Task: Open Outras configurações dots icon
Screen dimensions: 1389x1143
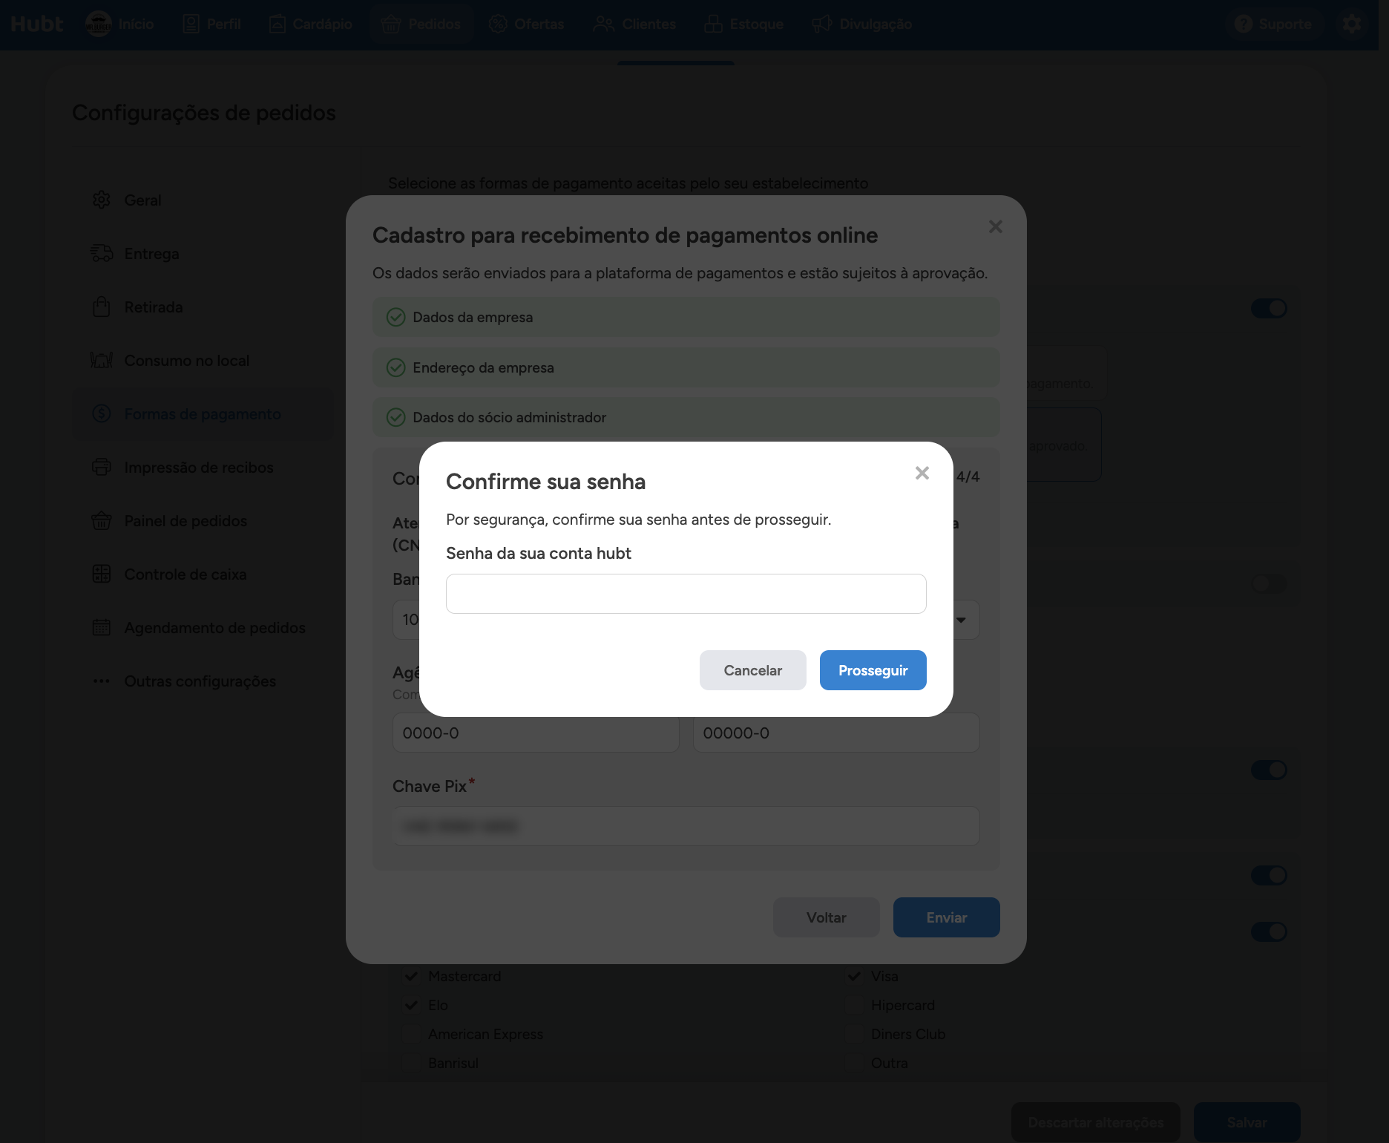Action: [x=102, y=681]
